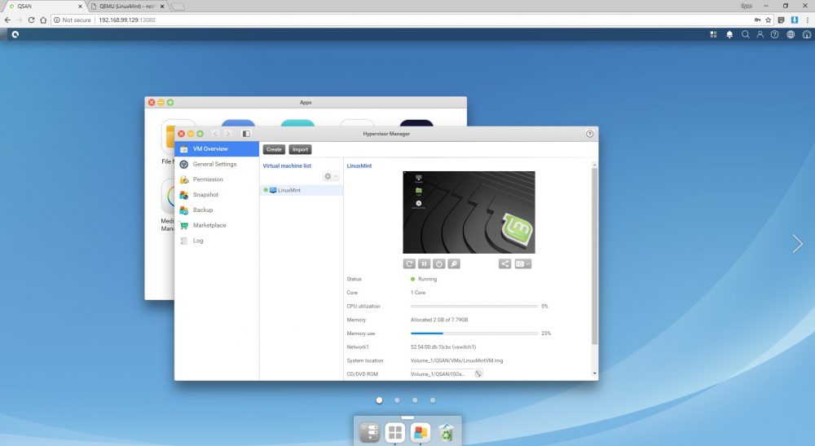The height and width of the screenshot is (446, 815).
Task: Switch to the QSAN browser tab
Action: (44, 7)
